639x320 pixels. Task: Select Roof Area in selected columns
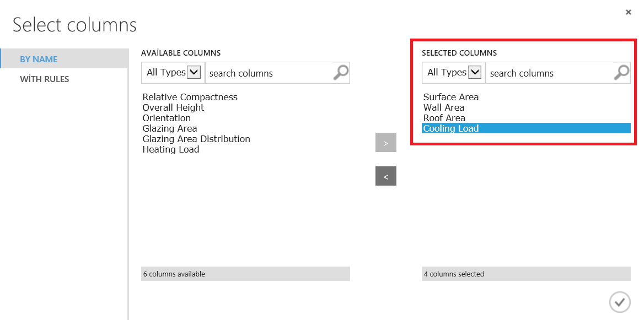point(444,118)
